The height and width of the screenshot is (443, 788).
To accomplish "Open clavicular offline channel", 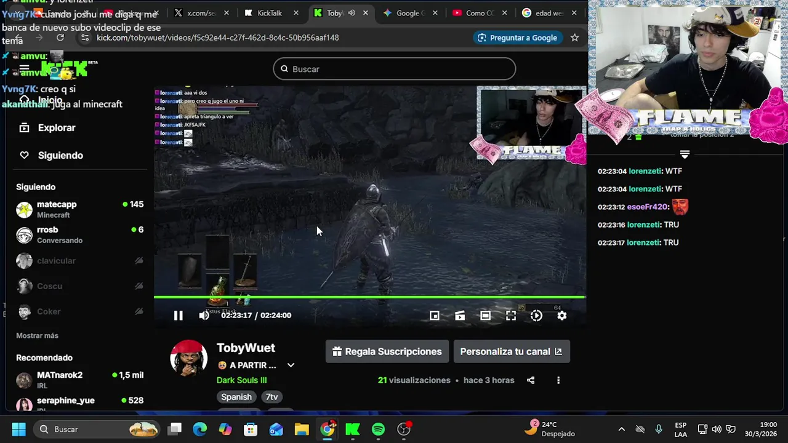I will click(80, 261).
